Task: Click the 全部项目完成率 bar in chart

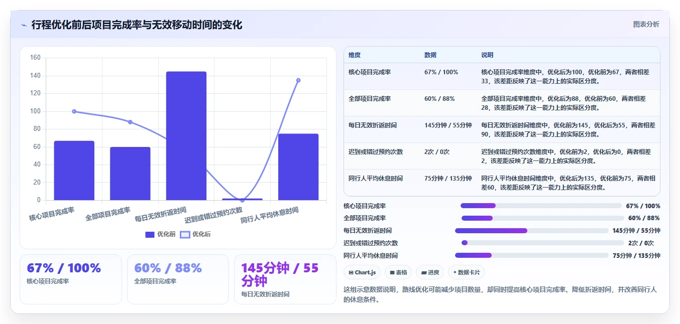Action: click(x=130, y=174)
